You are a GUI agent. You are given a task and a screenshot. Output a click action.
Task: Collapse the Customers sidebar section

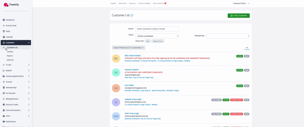pos(29,43)
